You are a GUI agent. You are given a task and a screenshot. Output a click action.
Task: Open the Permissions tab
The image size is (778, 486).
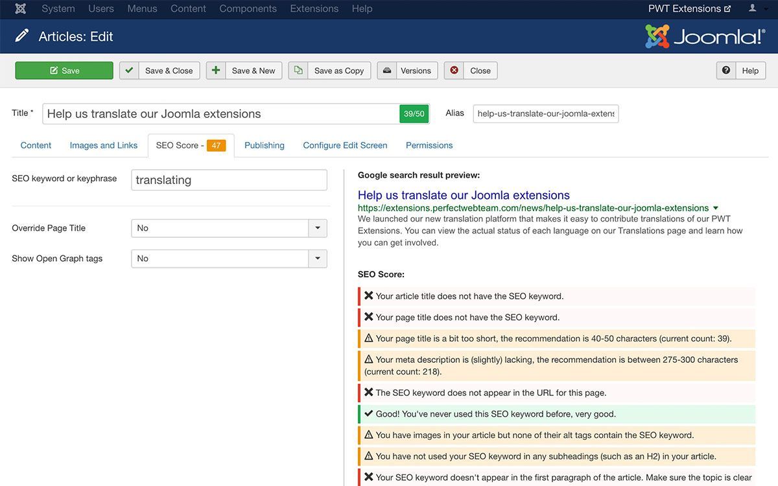point(429,145)
